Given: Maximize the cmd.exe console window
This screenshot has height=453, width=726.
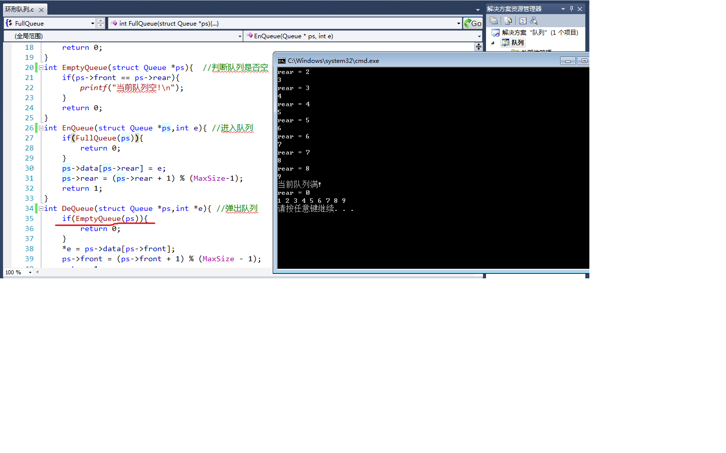Looking at the screenshot, I should pos(584,61).
